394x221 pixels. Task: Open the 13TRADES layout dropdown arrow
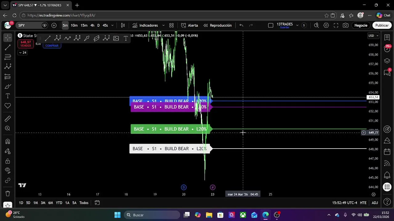[297, 25]
